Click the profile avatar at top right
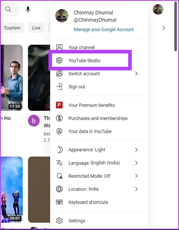The height and width of the screenshot is (230, 179). [158, 9]
